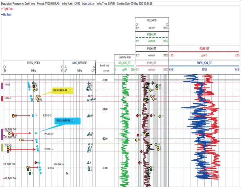Click the DD_MOB curve header
Image resolution: width=241 pixels, height=188 pixels.
coord(151,20)
